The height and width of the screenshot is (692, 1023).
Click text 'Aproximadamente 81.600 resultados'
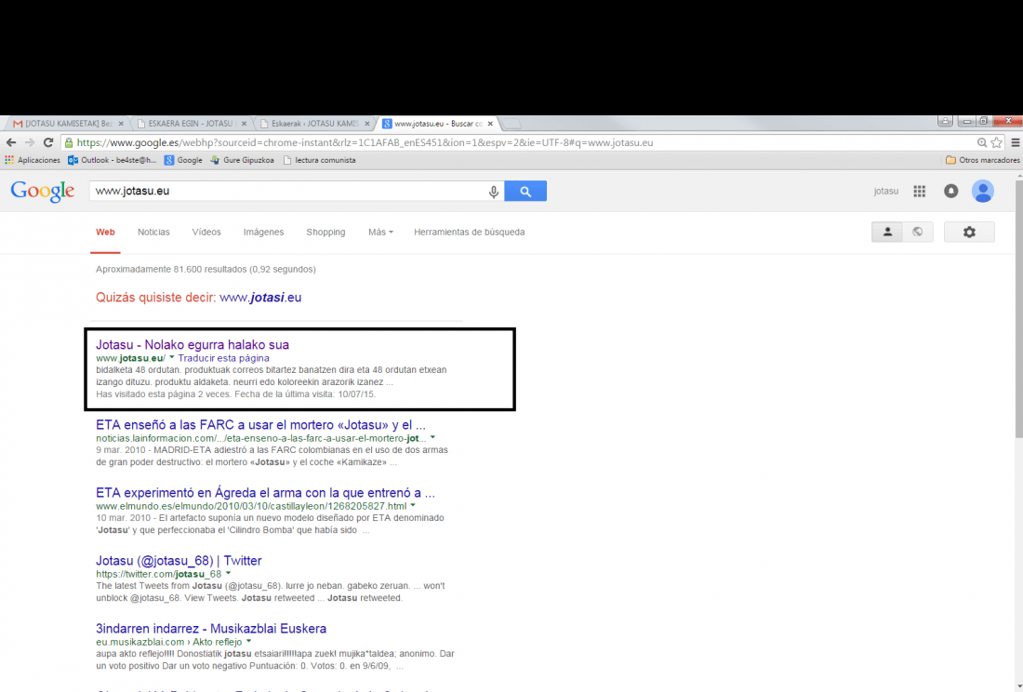171,269
